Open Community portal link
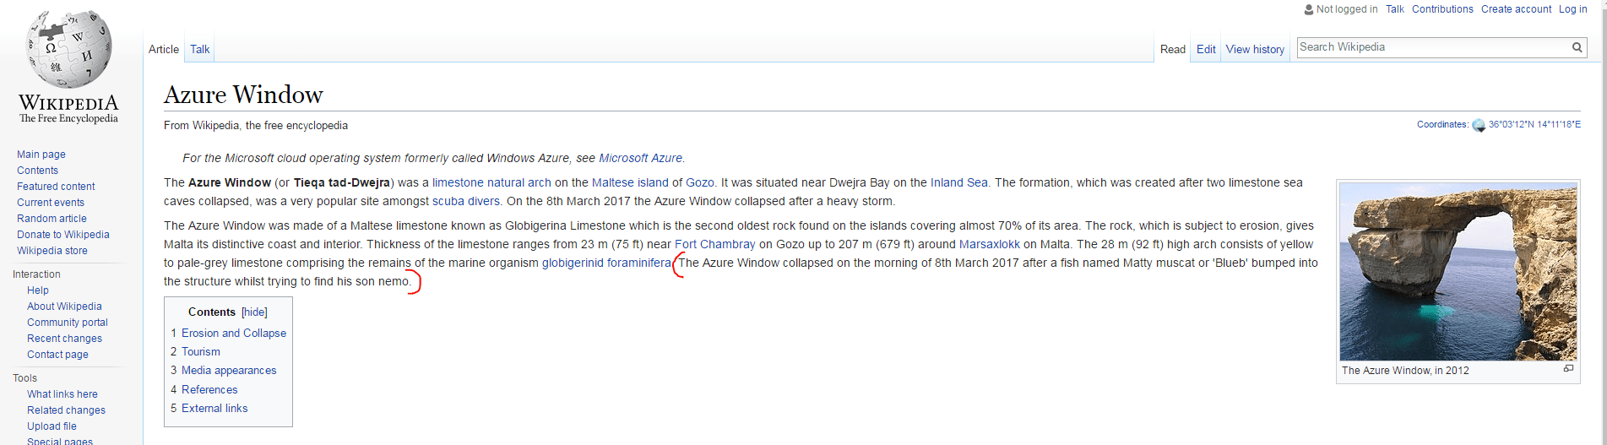The width and height of the screenshot is (1607, 445). click(x=68, y=323)
